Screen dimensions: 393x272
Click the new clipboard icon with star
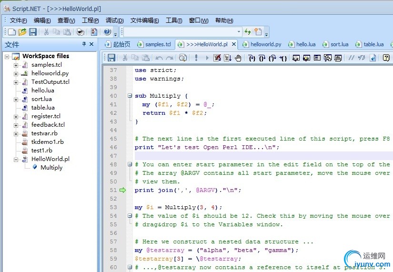(x=258, y=32)
